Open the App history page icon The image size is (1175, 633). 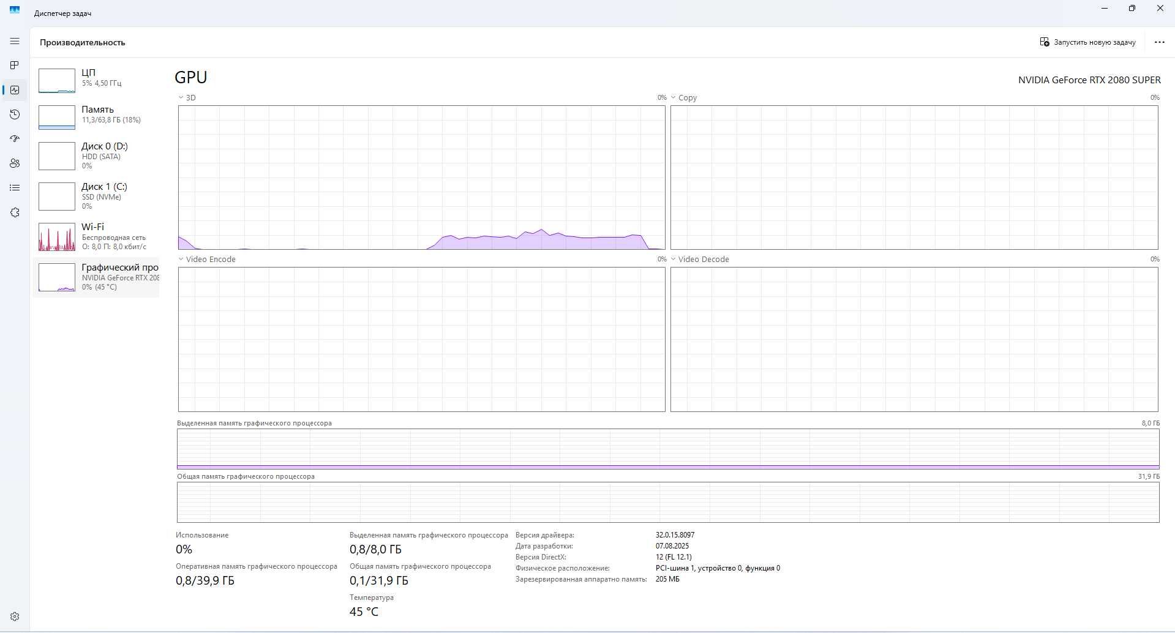pyautogui.click(x=15, y=114)
